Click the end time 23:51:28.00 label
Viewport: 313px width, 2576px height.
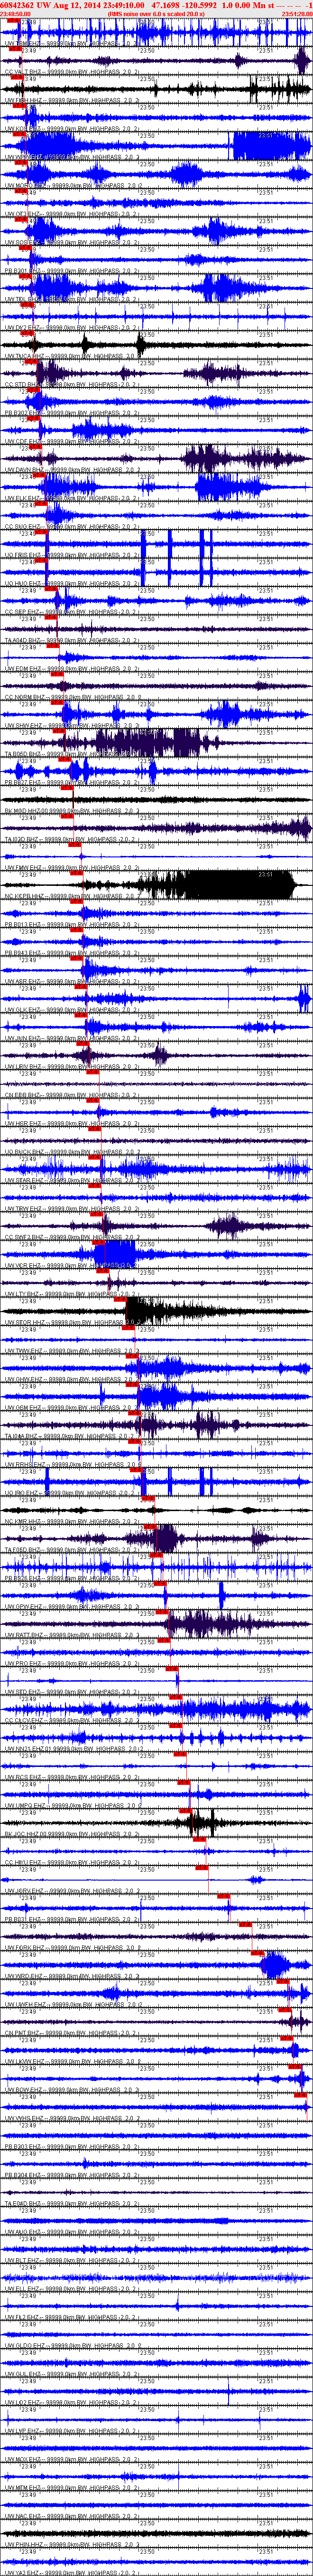pos(297,14)
